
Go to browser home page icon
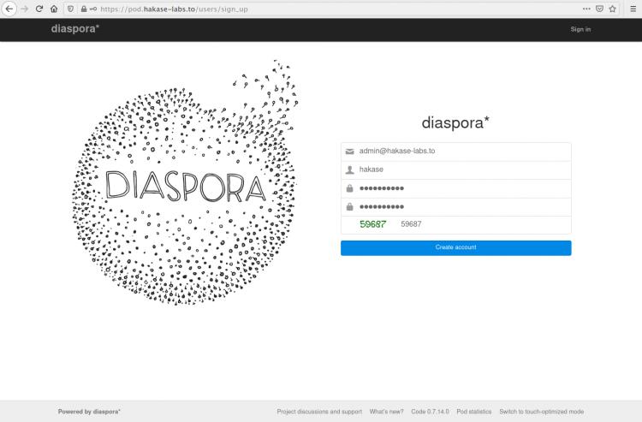click(53, 9)
